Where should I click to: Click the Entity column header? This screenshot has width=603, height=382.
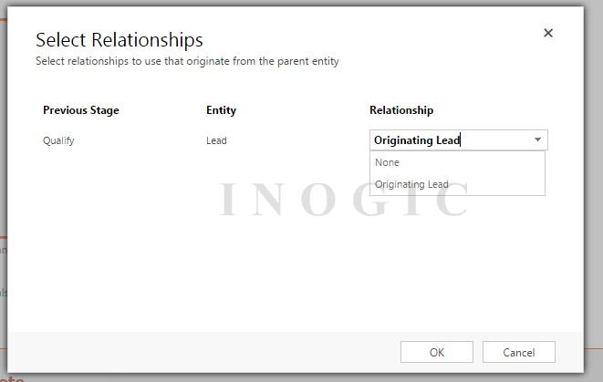pos(221,110)
